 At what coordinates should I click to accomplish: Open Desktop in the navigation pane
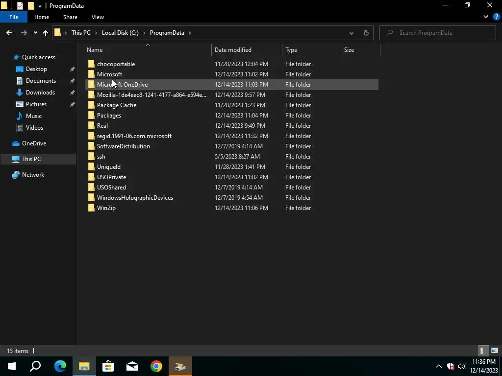[36, 69]
